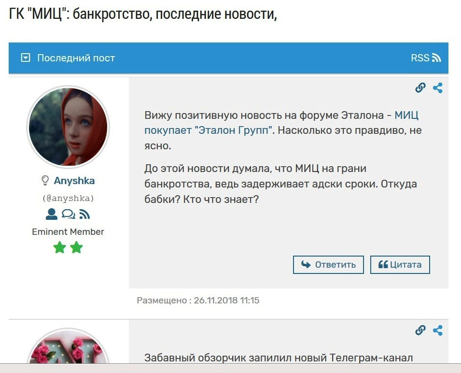Click the page heading ГК "МИЦ": банкротство

pos(143,14)
